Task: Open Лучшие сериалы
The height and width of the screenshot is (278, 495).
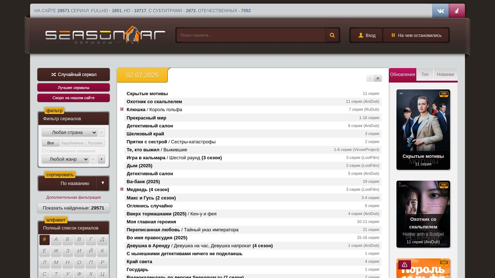Action: click(x=74, y=88)
